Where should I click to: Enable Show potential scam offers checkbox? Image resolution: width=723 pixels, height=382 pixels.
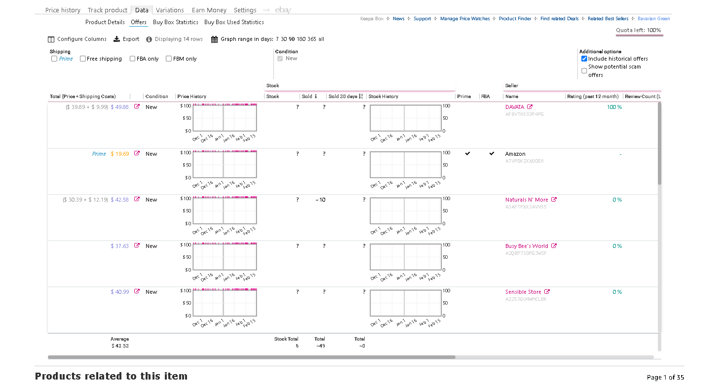coord(584,70)
